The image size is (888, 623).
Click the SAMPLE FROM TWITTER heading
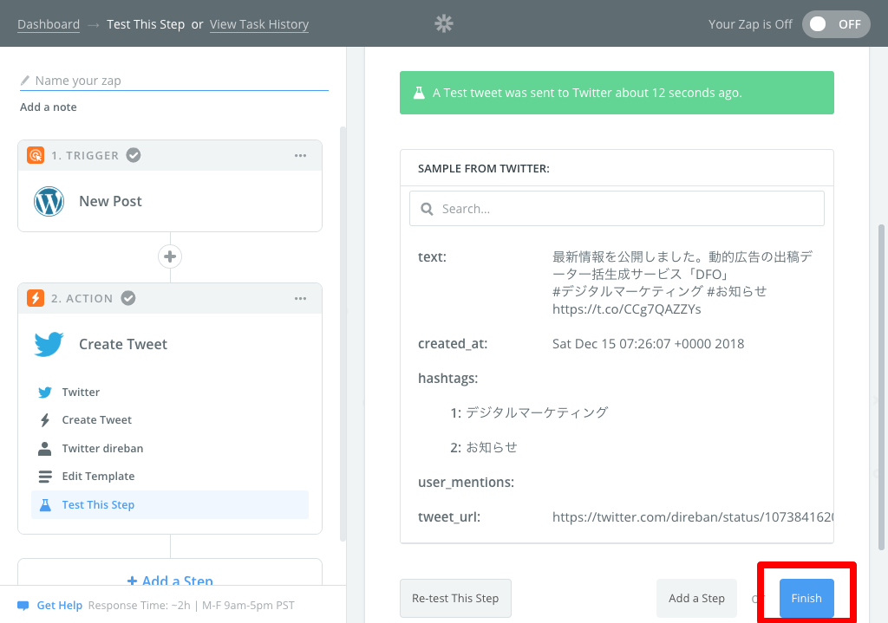coord(484,169)
